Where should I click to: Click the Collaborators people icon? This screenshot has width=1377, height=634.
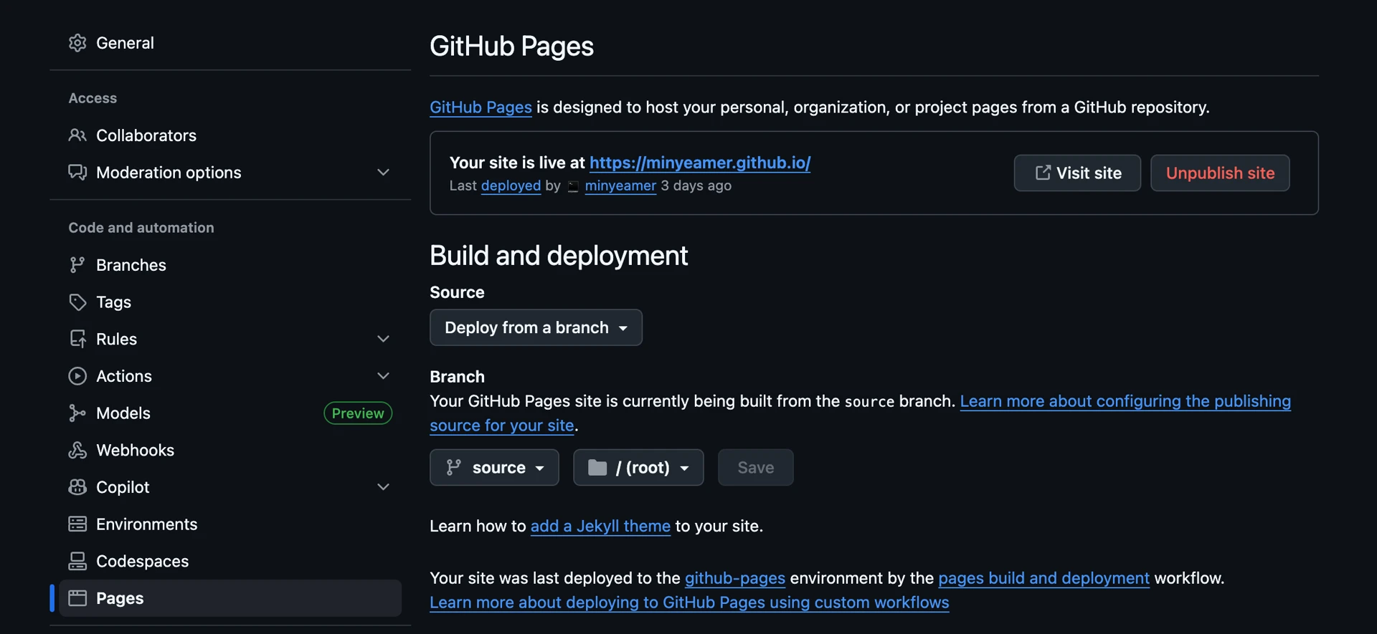pyautogui.click(x=77, y=135)
